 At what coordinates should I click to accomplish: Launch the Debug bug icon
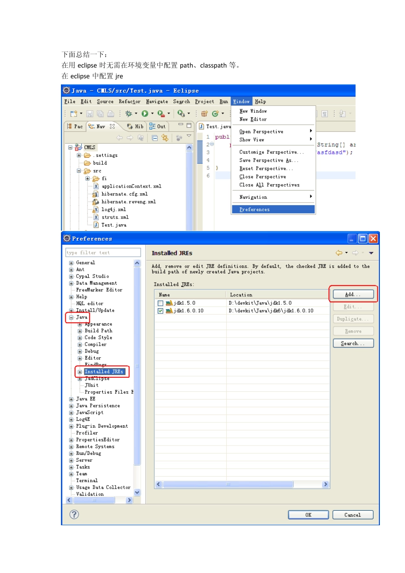pos(128,114)
